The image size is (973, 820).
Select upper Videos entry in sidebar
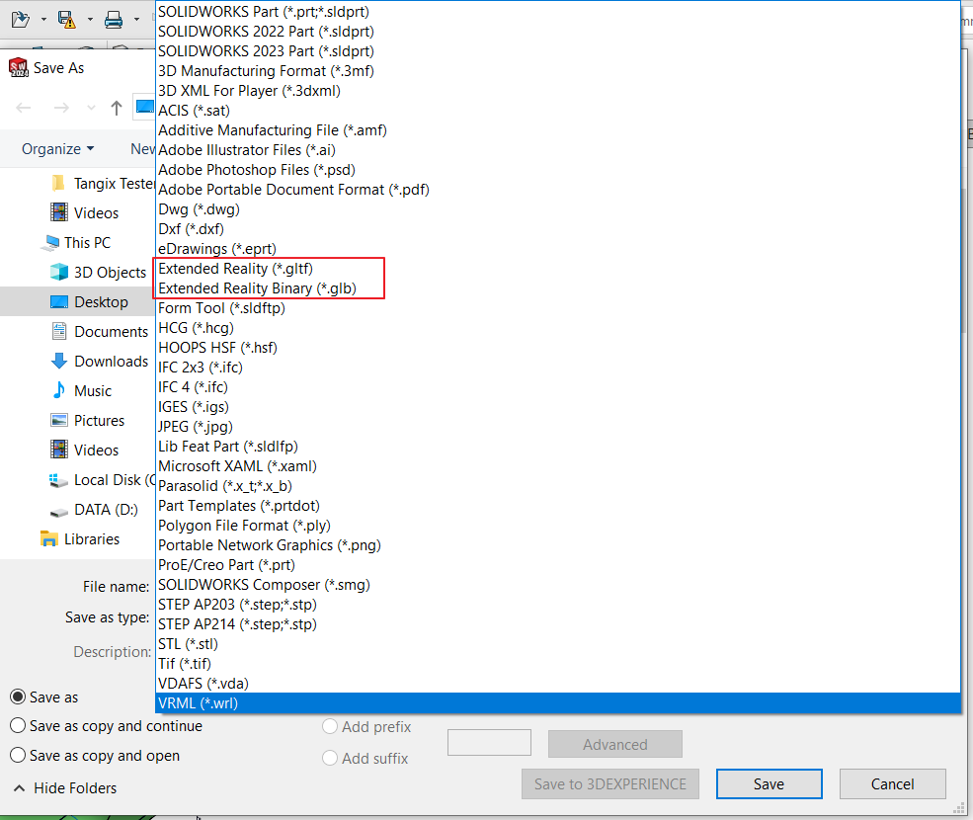pos(84,213)
